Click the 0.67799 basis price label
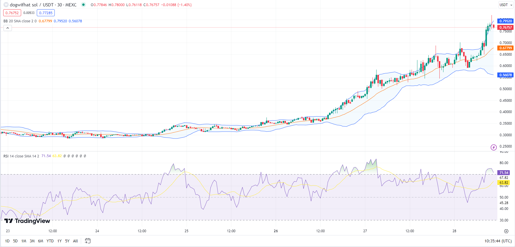Viewport: 515px width, 247px height. [x=505, y=48]
